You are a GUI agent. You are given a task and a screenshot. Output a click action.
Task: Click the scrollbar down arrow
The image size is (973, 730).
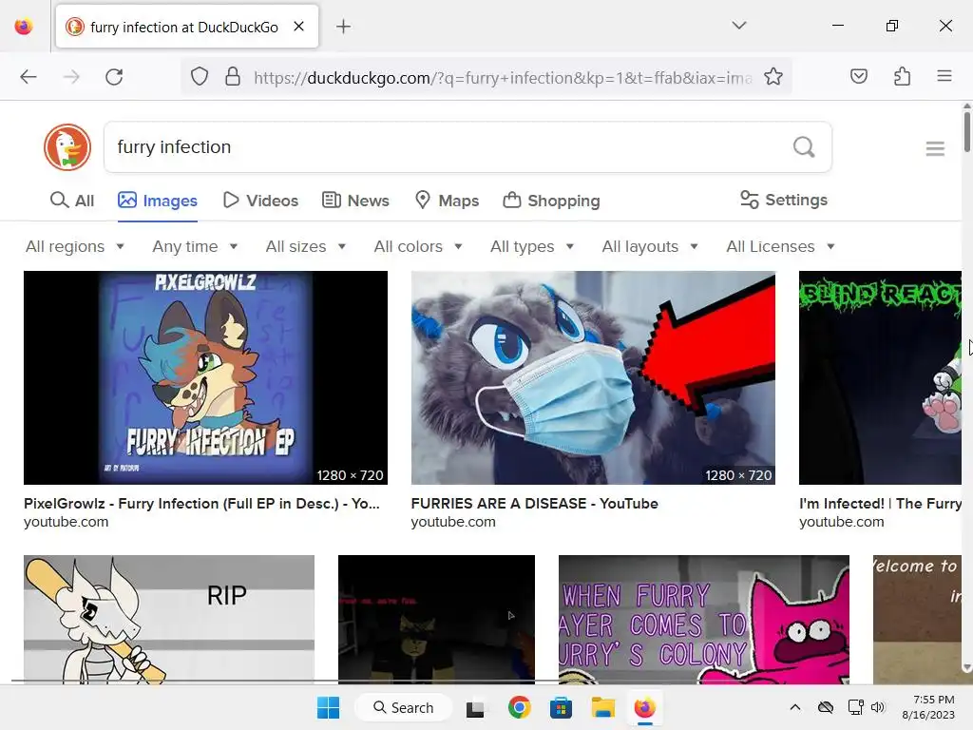click(966, 668)
